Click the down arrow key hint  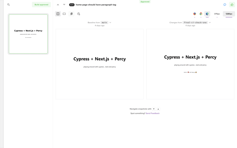(x=154, y=109)
